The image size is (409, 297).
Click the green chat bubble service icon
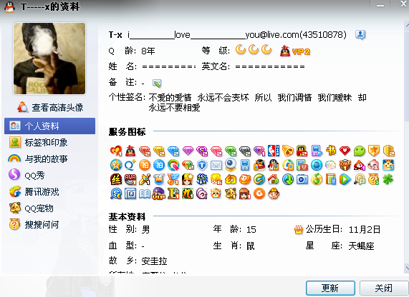click(360, 151)
